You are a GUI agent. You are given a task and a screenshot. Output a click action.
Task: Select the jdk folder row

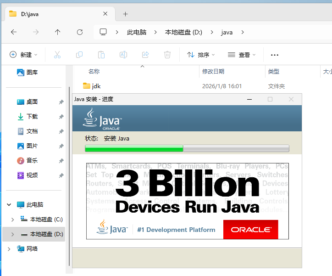click(x=202, y=86)
